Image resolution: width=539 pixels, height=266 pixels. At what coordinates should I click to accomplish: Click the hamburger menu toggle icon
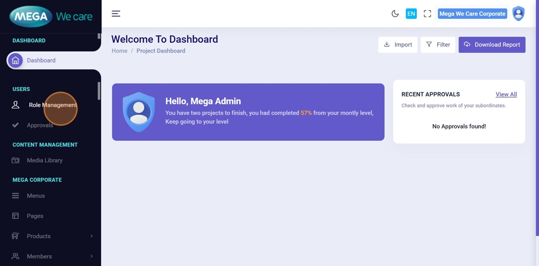116,13
